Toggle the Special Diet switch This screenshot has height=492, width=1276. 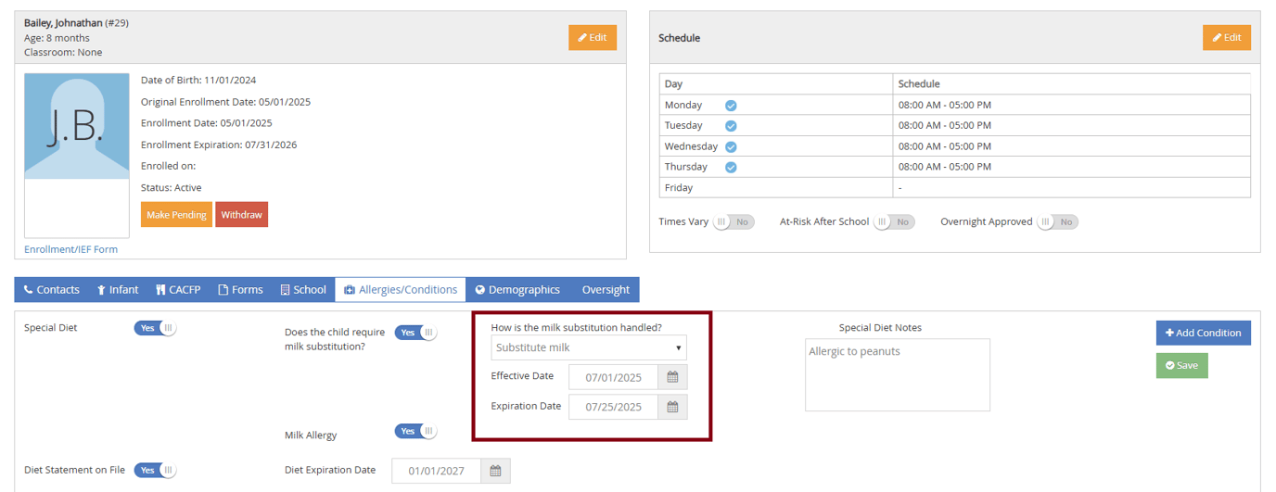[155, 328]
